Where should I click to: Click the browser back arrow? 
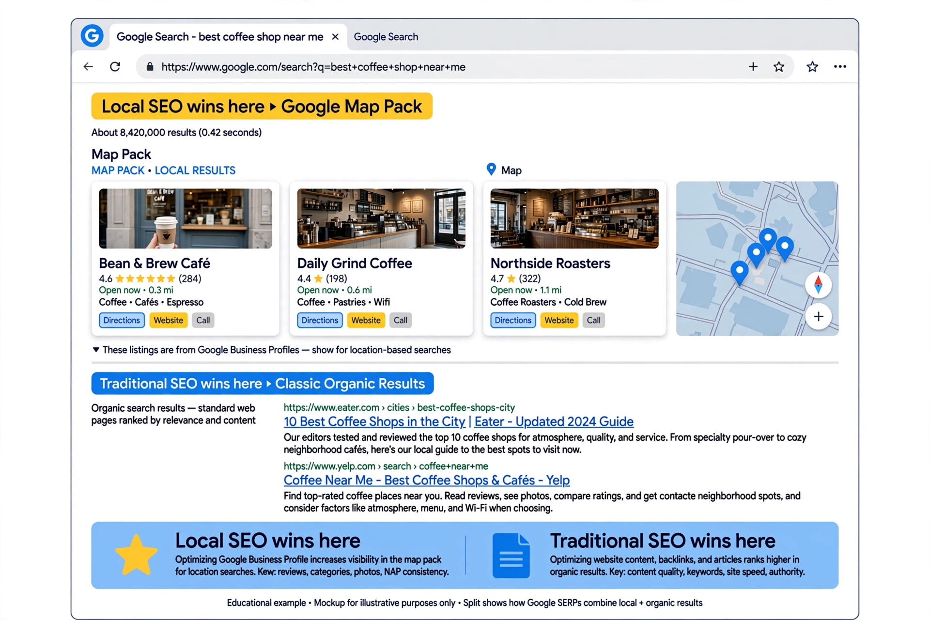88,67
